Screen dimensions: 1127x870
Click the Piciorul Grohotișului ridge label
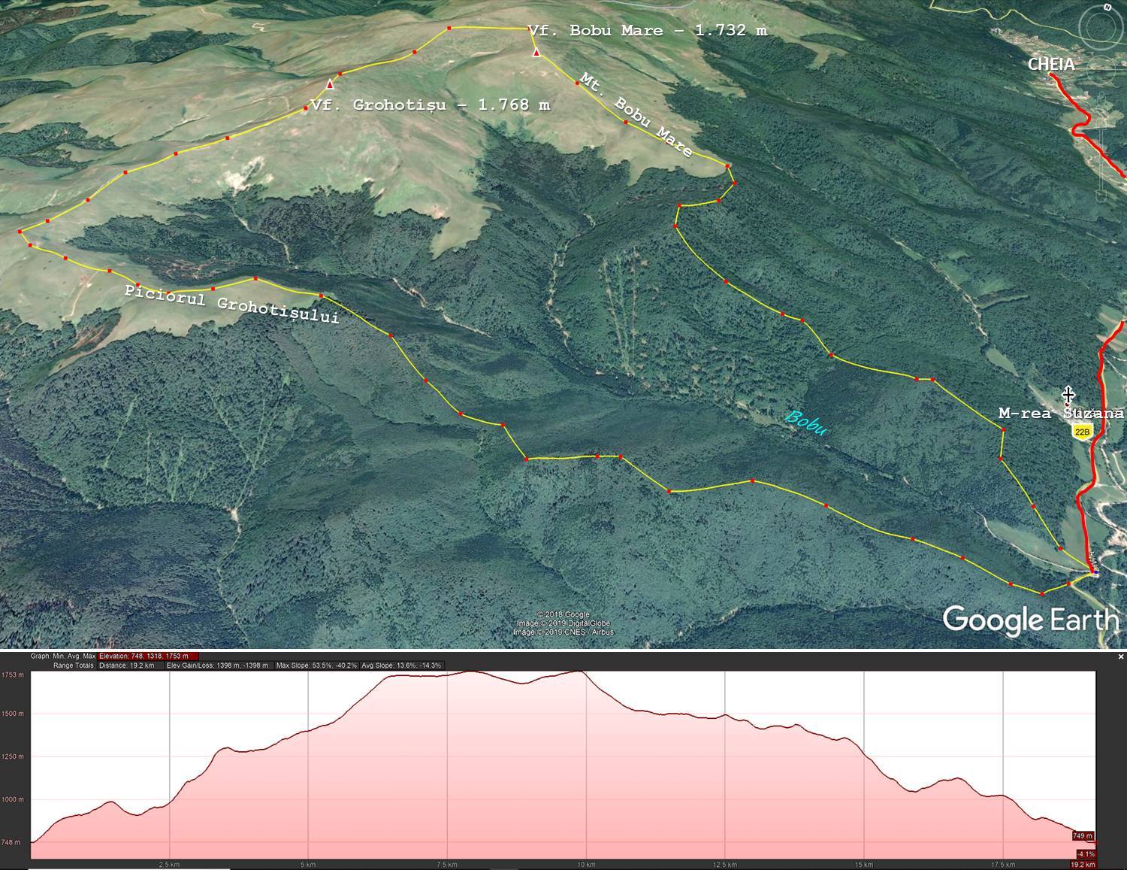coord(231,304)
